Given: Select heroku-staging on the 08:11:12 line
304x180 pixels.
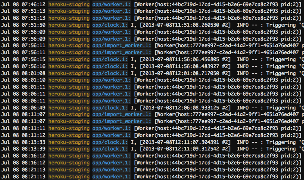Looking at the screenshot, I should [69, 135].
